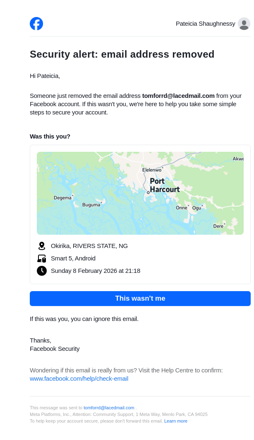Click the profile avatar icon
Screen dimensions: 254x440
(244, 24)
